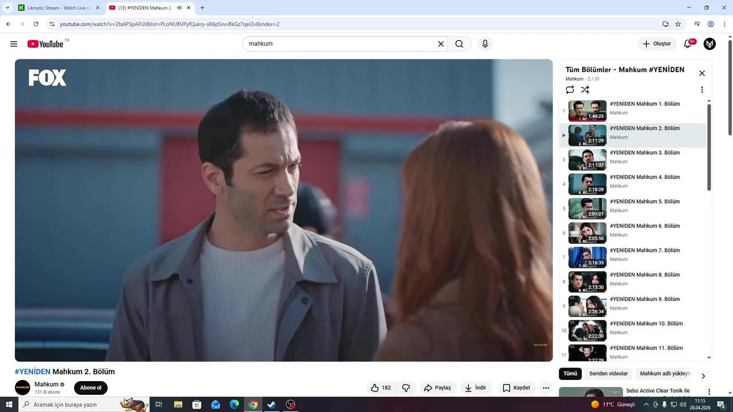
Task: Open the playlist three-dot options menu
Action: pyautogui.click(x=702, y=90)
